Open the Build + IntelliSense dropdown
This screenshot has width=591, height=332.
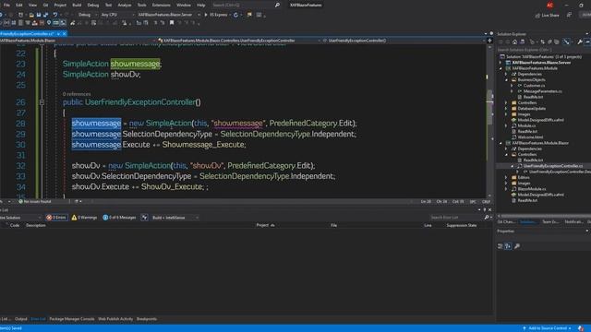175,218
